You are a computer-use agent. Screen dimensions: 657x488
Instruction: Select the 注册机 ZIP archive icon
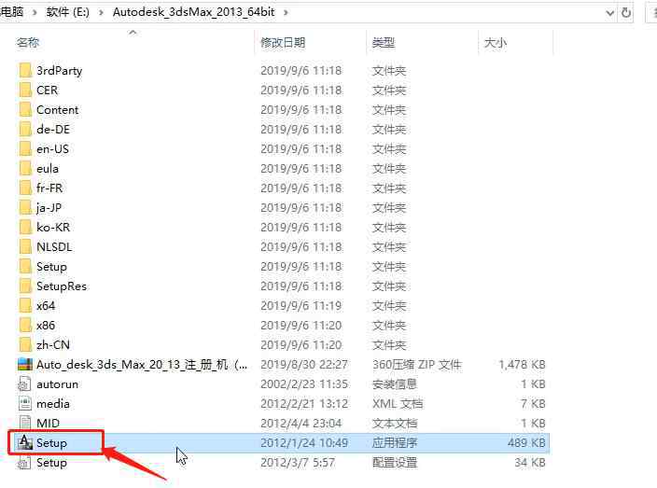point(25,365)
